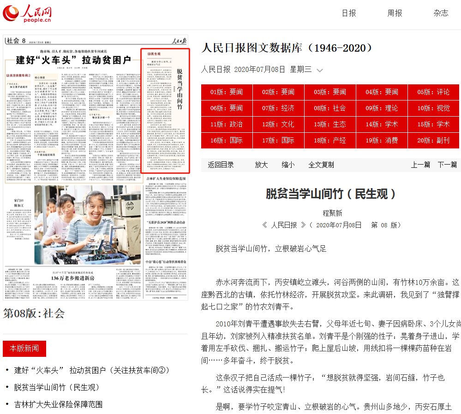Click 全文复制 to copy article
Image resolution: width=461 pixels, height=414 pixels.
[321, 165]
